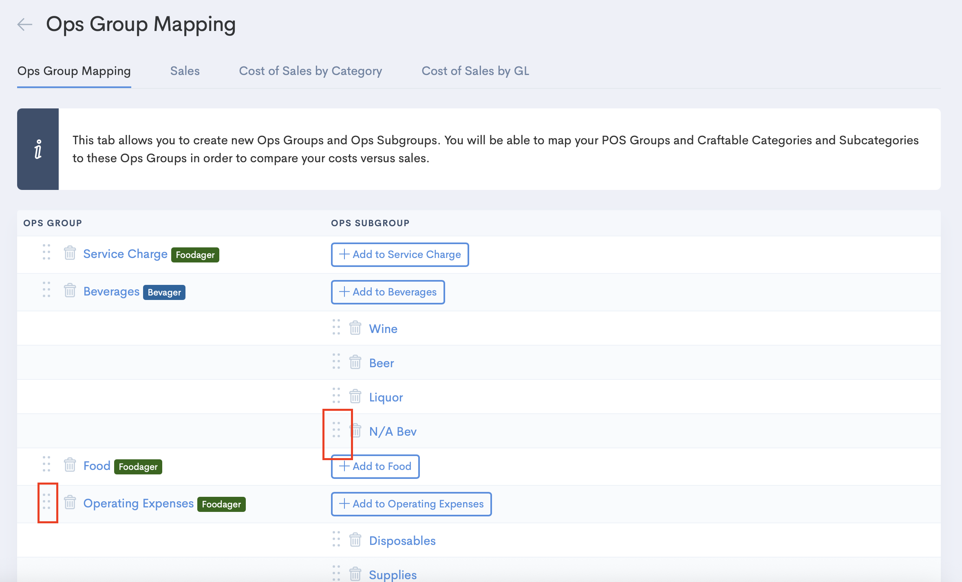Click the trash icon beside Beer
The width and height of the screenshot is (962, 582).
coord(355,362)
